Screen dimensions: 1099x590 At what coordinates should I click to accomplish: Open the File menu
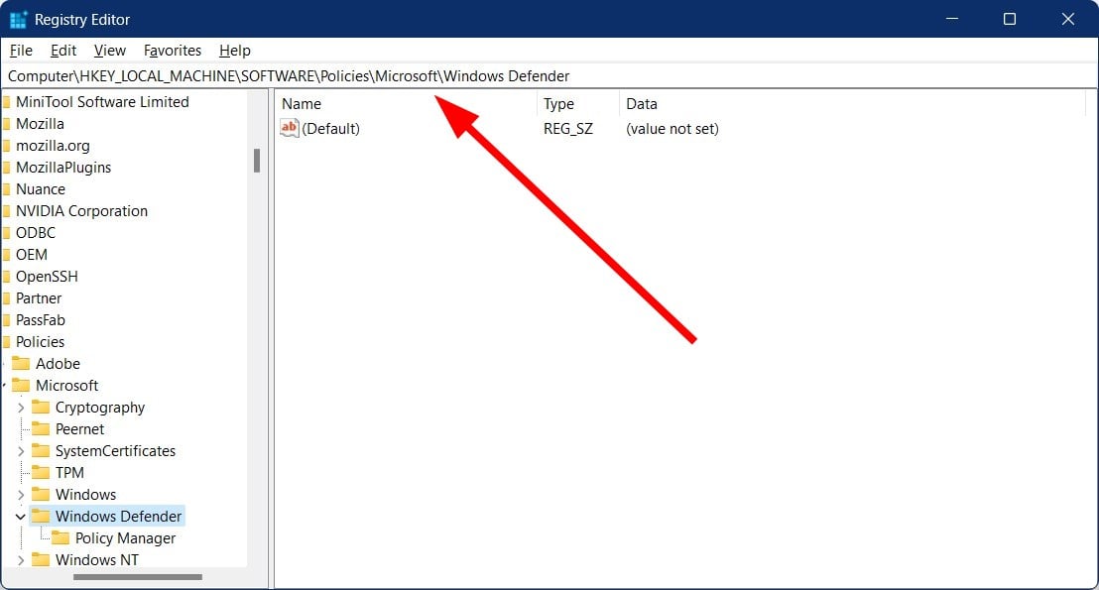20,50
